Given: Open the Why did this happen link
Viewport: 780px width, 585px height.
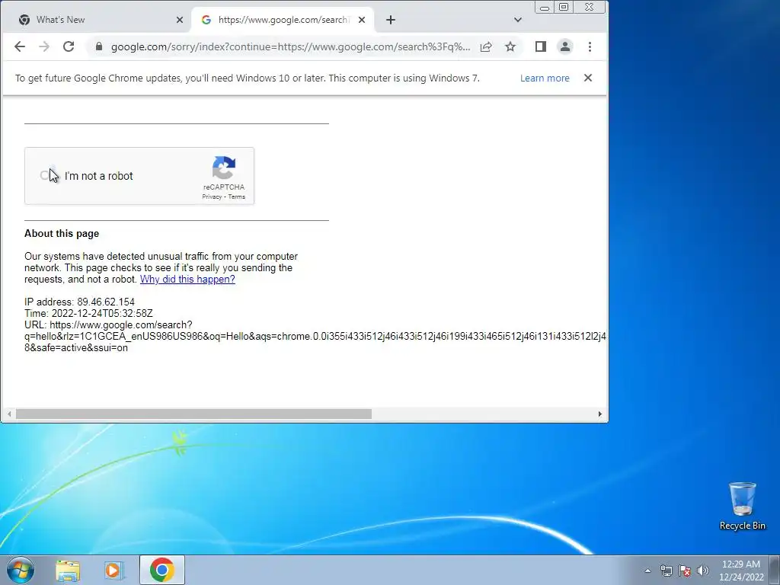Looking at the screenshot, I should point(187,279).
